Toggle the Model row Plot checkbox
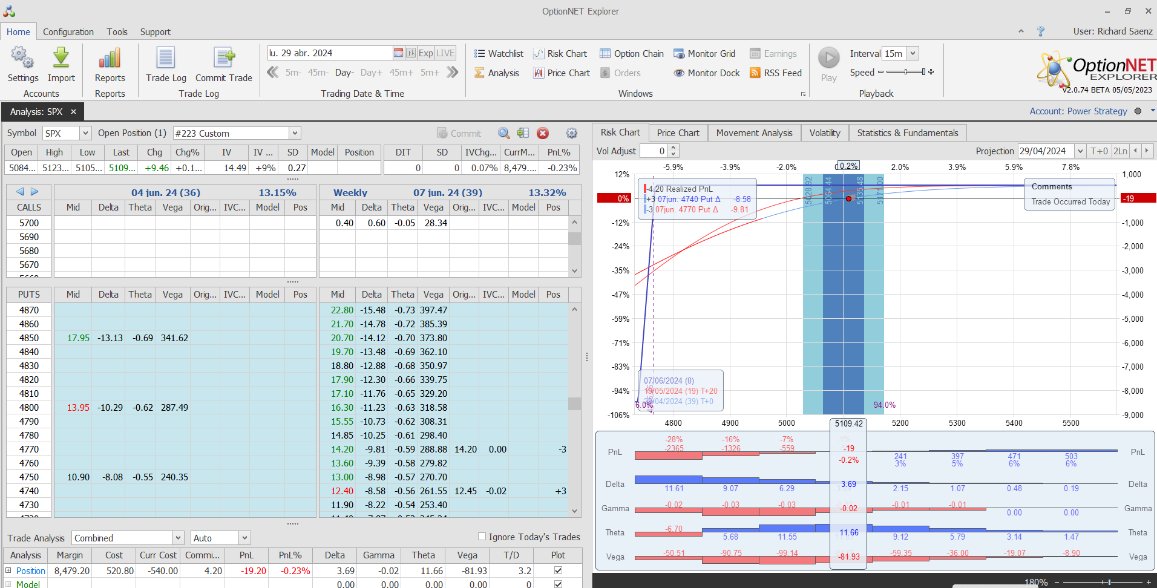Image resolution: width=1157 pixels, height=588 pixels. 558,584
